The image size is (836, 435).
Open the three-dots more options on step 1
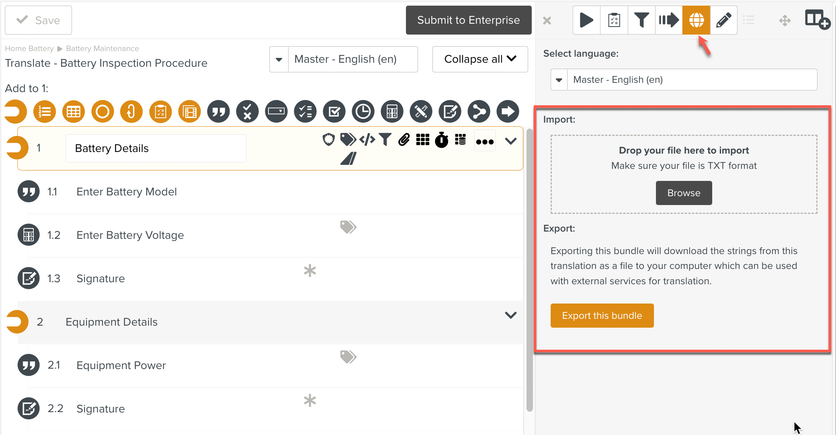pyautogui.click(x=485, y=141)
